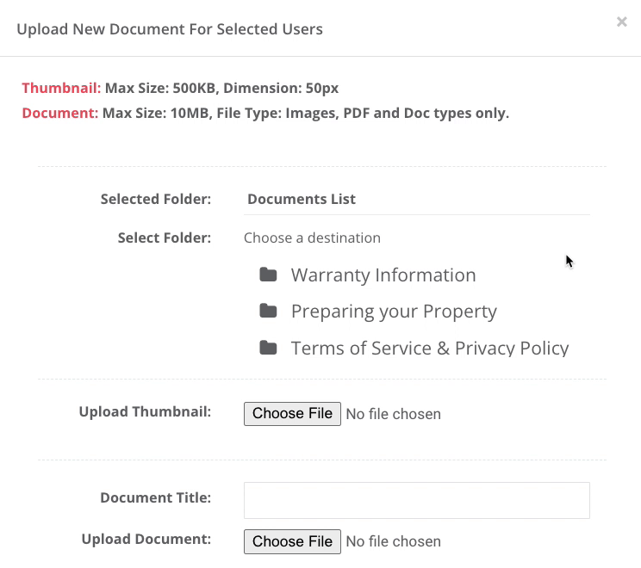Click the Upload Document label
The width and height of the screenshot is (641, 568).
pos(146,539)
